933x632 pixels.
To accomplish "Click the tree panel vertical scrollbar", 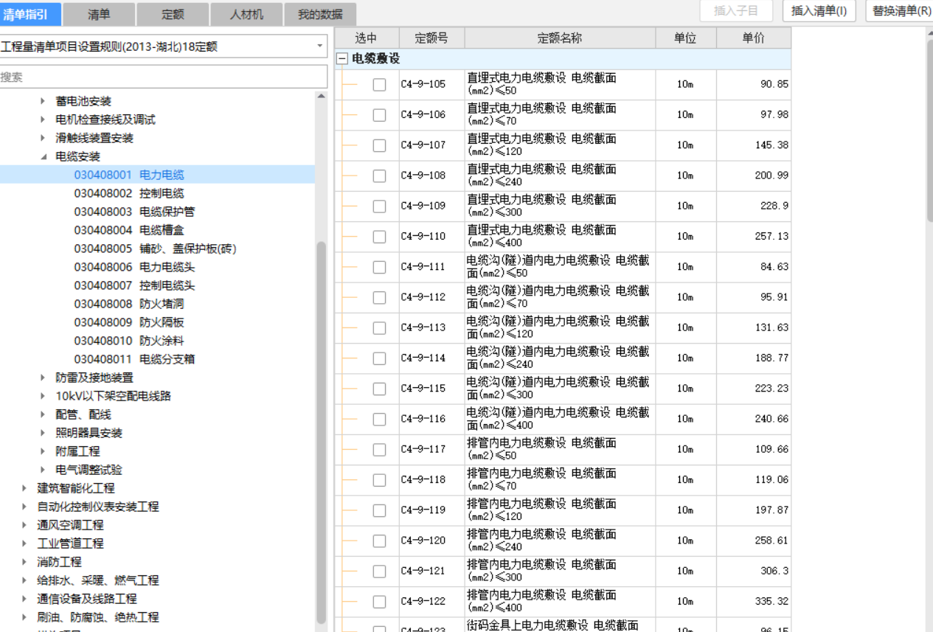I will (x=321, y=431).
